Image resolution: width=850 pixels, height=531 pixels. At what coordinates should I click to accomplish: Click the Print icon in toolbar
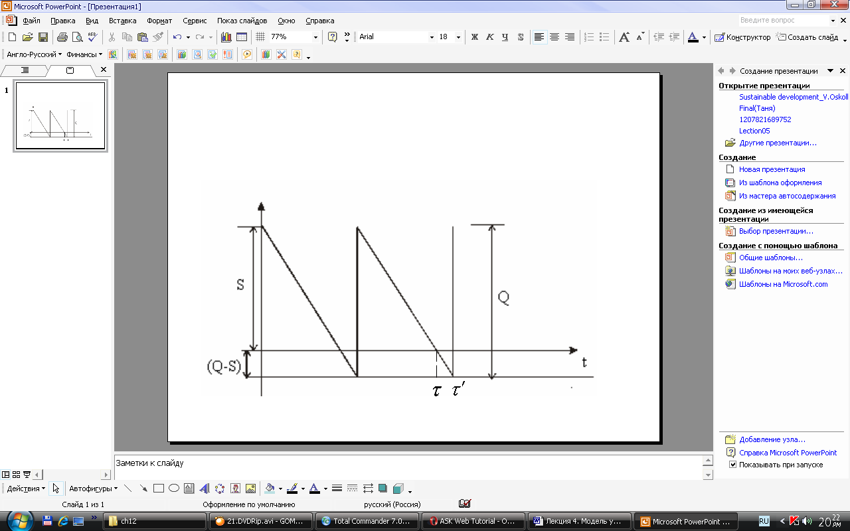62,37
